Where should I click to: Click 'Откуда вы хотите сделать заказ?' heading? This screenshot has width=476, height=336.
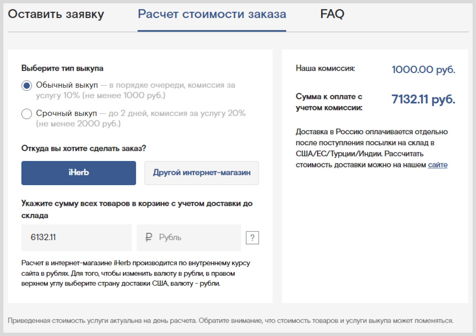click(84, 148)
